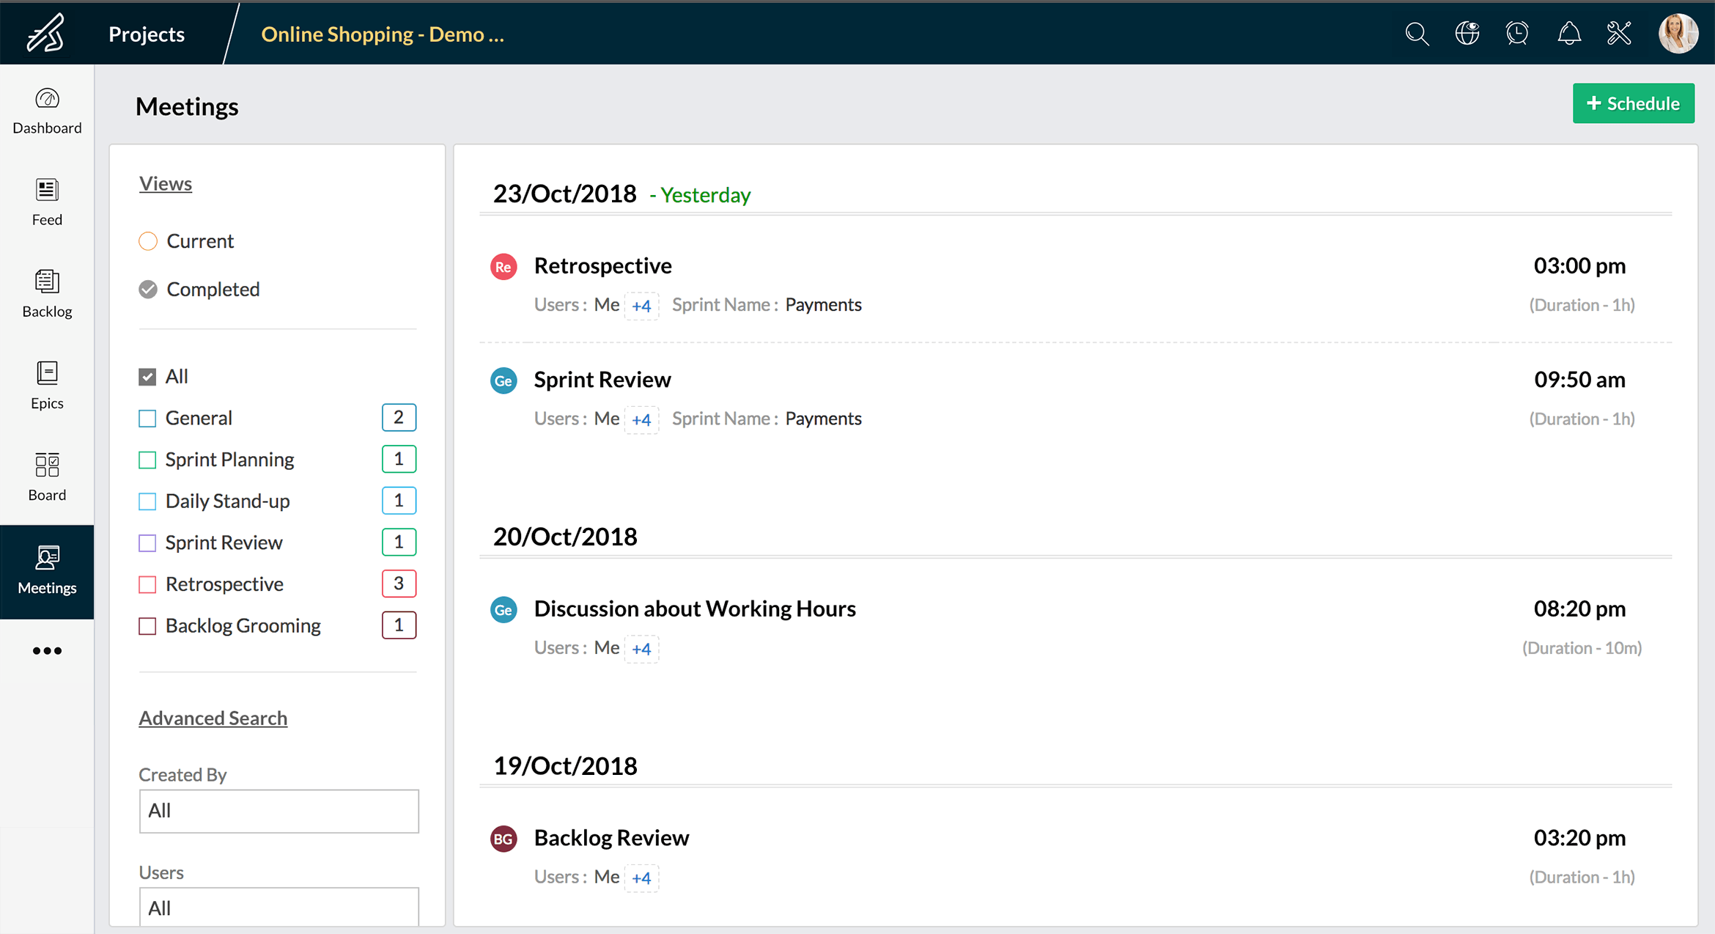The height and width of the screenshot is (934, 1715).
Task: Open notifications bell icon
Action: pyautogui.click(x=1569, y=34)
